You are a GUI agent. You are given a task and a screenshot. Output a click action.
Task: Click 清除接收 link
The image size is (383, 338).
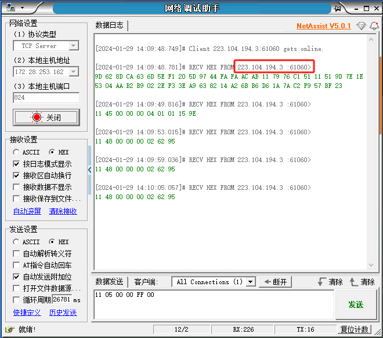(x=63, y=211)
